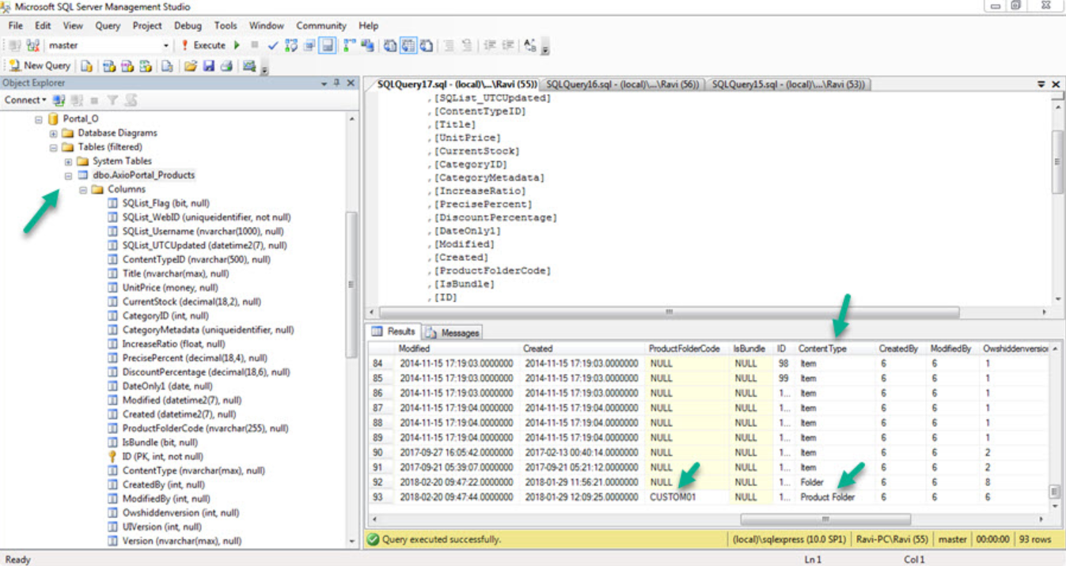Collapse the dbo.AxioPortal_Products table node

click(x=69, y=175)
